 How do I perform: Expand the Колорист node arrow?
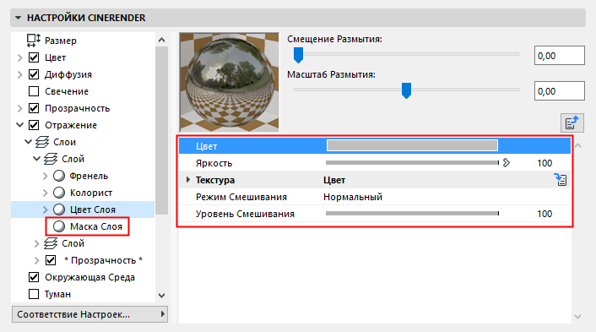point(46,193)
